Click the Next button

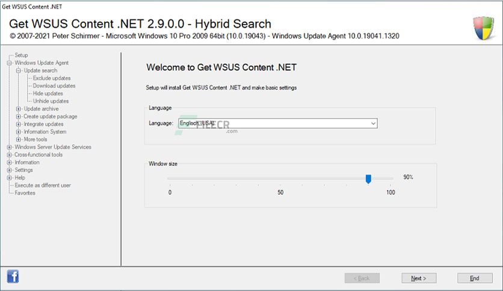point(419,278)
